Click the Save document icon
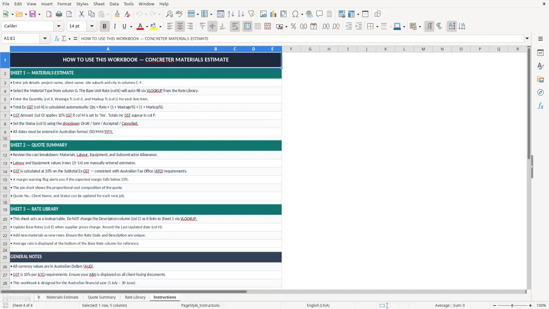549x309 pixels. [33, 14]
